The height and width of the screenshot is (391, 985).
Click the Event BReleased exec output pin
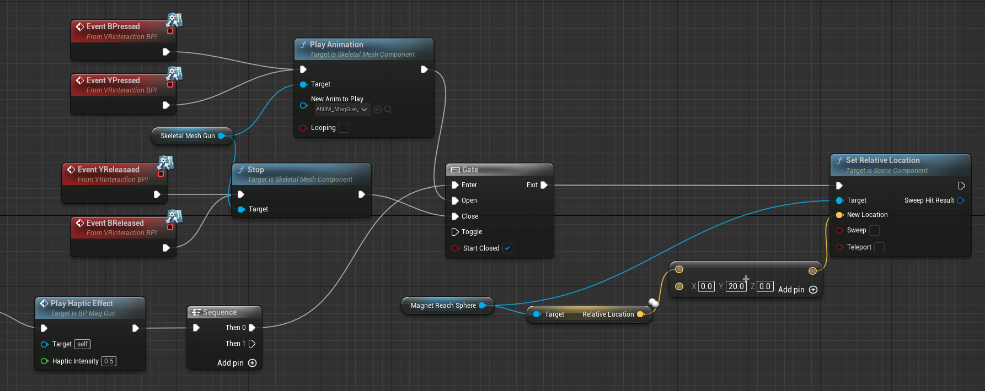click(x=166, y=248)
